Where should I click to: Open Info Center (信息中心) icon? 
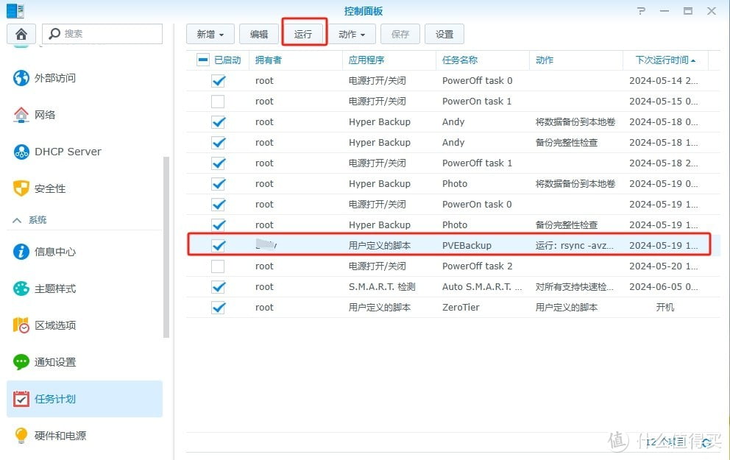21,252
